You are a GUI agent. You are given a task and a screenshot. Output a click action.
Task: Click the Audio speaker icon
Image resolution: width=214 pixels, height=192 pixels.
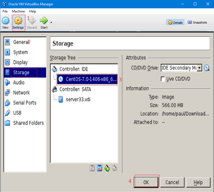coord(8,82)
